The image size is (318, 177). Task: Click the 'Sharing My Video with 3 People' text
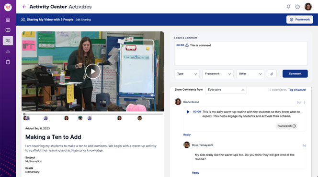(50, 20)
